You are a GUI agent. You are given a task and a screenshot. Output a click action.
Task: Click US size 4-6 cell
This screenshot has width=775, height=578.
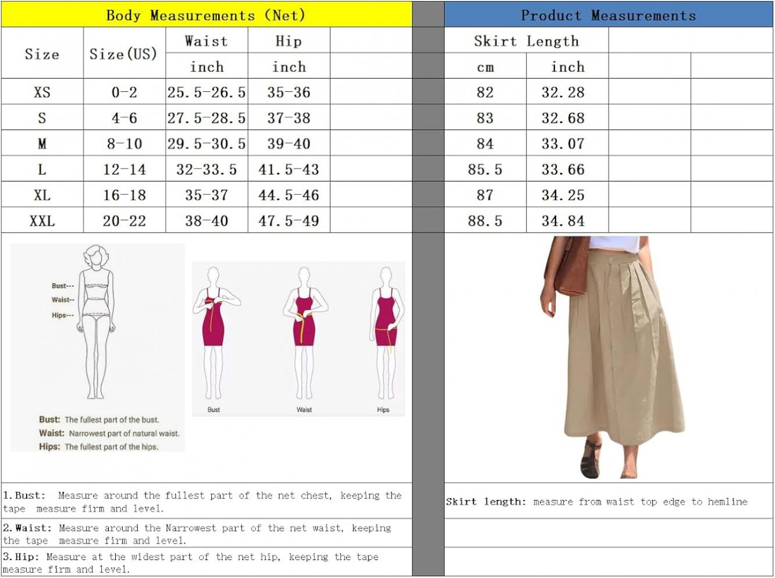click(124, 117)
